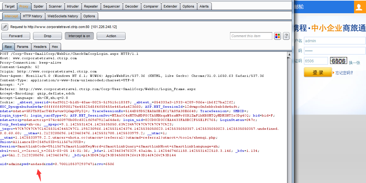Click the captcha image showing 6506

338,61
